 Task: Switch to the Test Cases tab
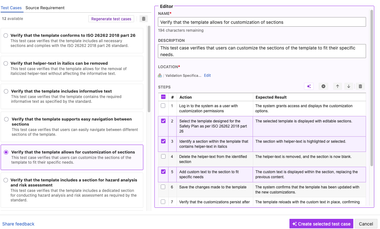(x=11, y=8)
